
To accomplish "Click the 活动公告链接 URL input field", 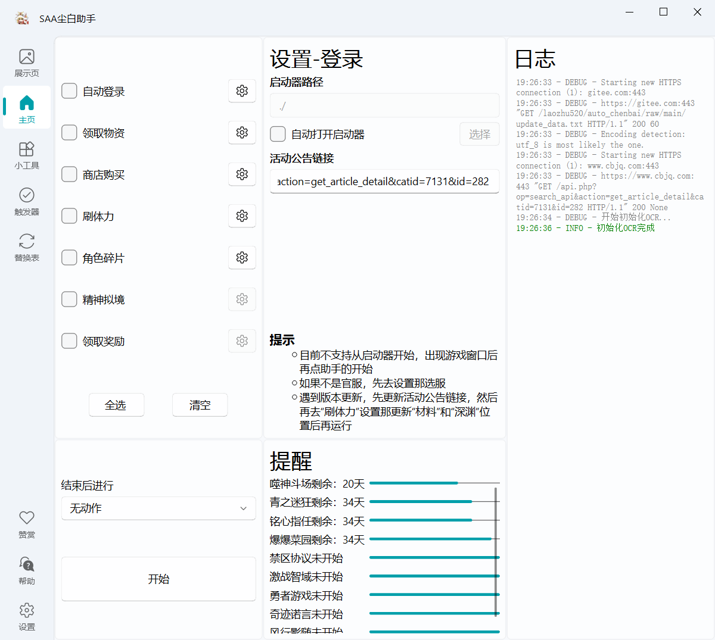I will pyautogui.click(x=384, y=182).
